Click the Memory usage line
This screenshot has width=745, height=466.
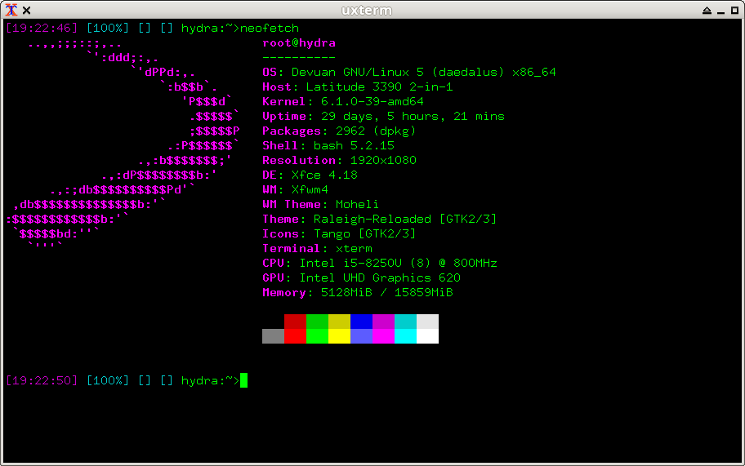tap(357, 293)
